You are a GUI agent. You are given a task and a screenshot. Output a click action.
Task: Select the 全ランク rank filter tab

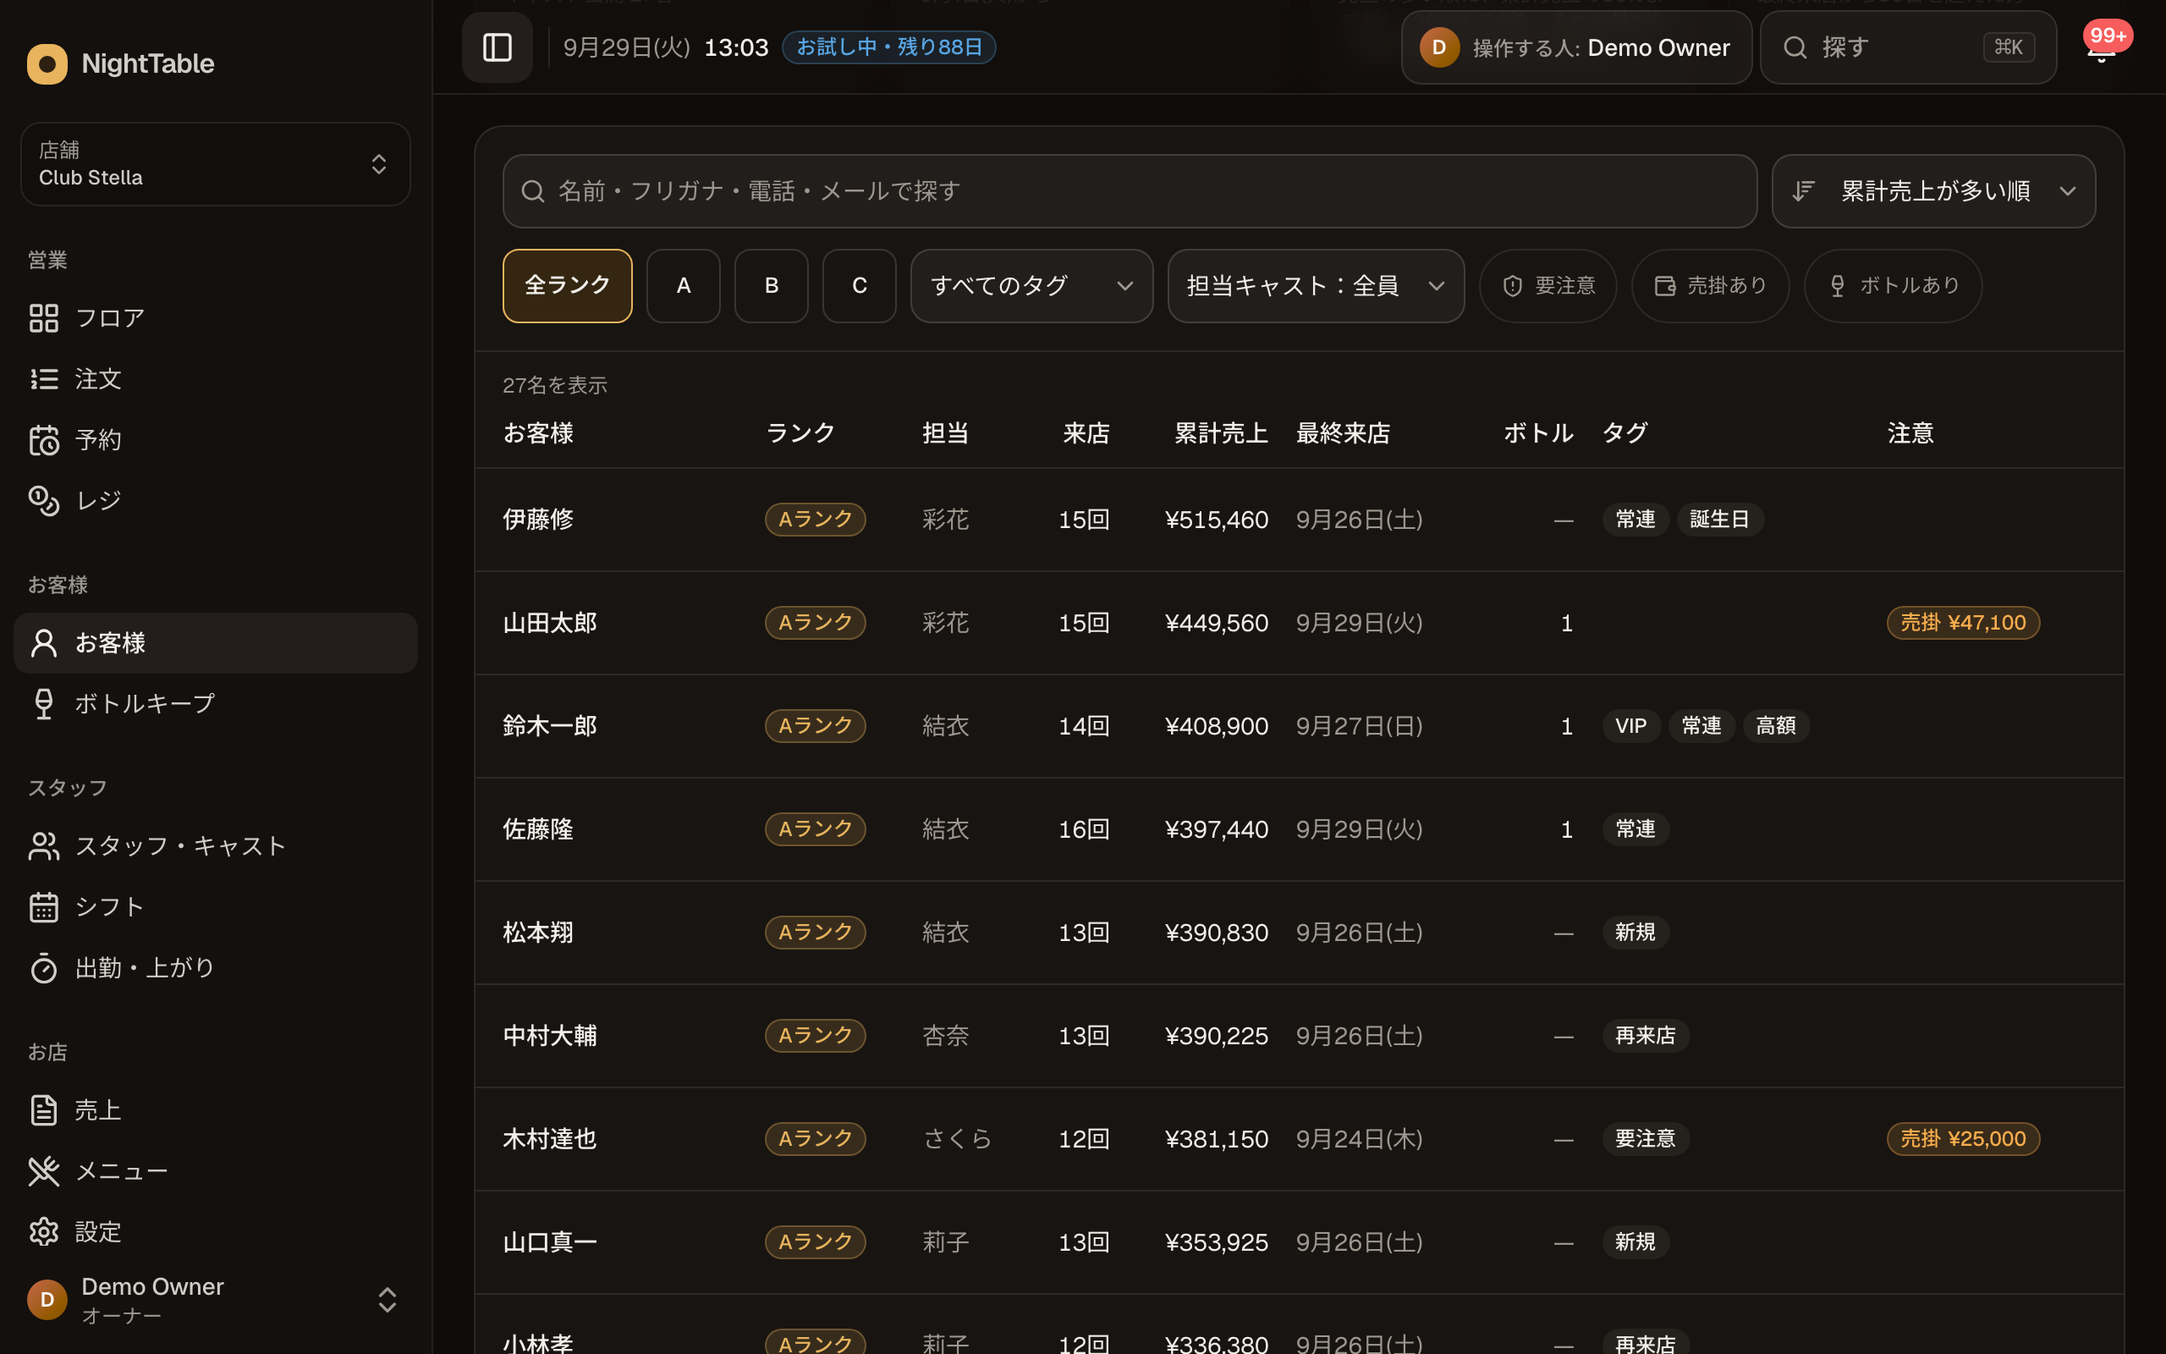coord(568,286)
